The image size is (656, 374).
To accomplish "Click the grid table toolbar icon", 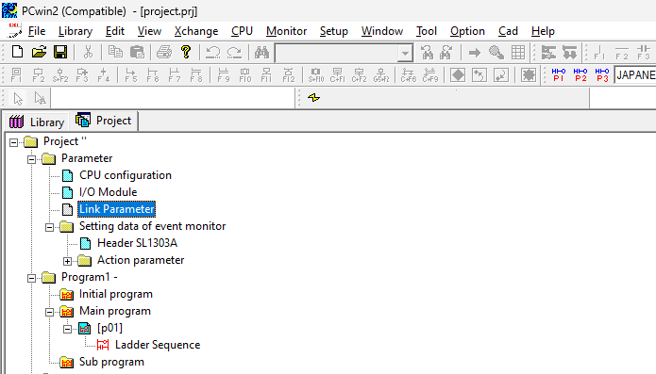I will tap(518, 53).
